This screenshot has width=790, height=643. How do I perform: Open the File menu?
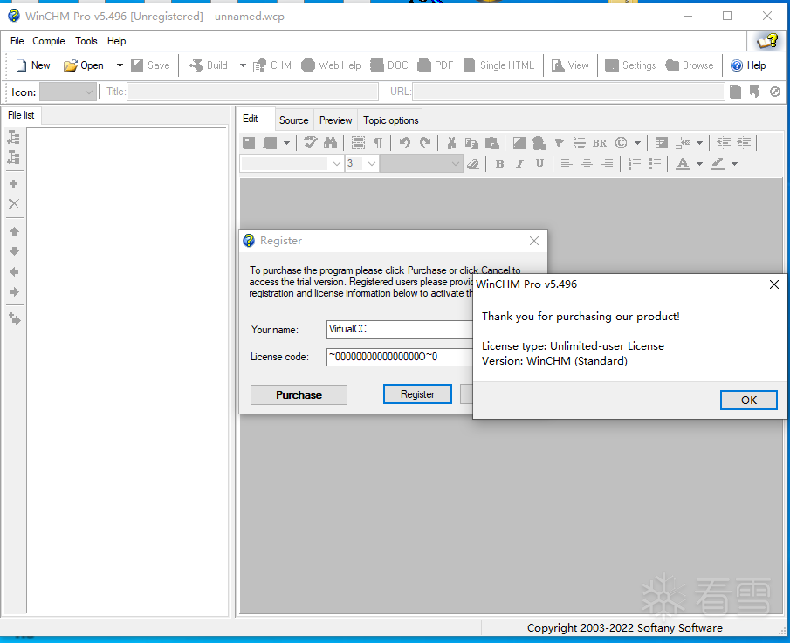(x=17, y=41)
